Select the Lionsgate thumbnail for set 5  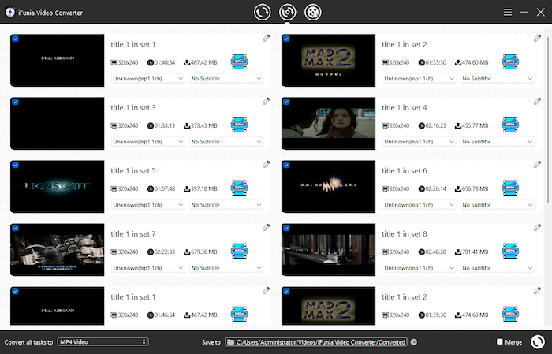[58, 186]
